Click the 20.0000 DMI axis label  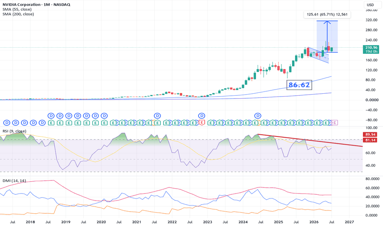(x=372, y=206)
